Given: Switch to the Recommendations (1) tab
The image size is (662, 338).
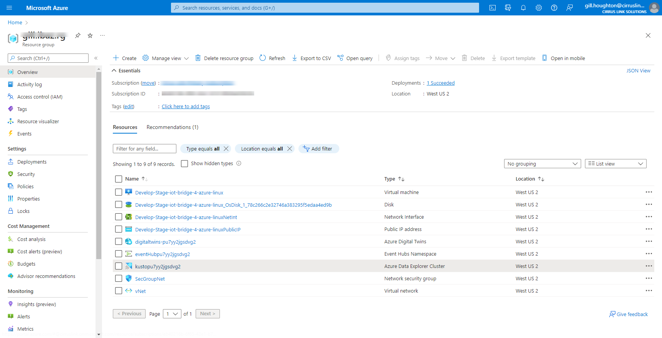Looking at the screenshot, I should (x=172, y=127).
